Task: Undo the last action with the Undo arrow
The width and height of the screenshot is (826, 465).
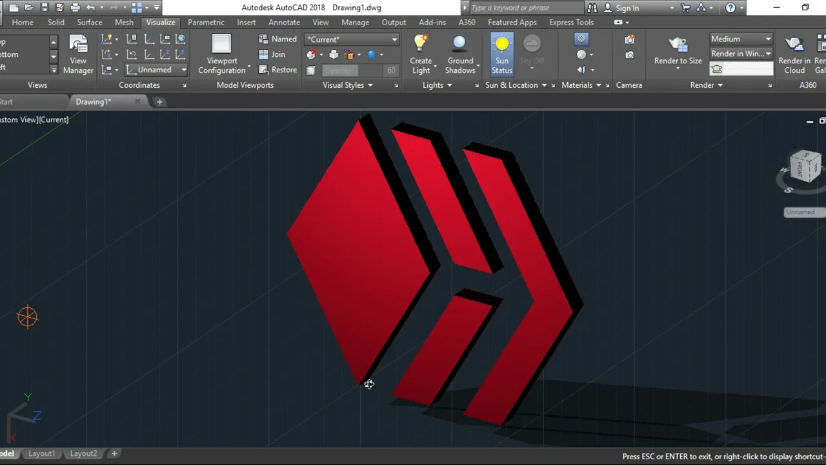Action: click(91, 8)
